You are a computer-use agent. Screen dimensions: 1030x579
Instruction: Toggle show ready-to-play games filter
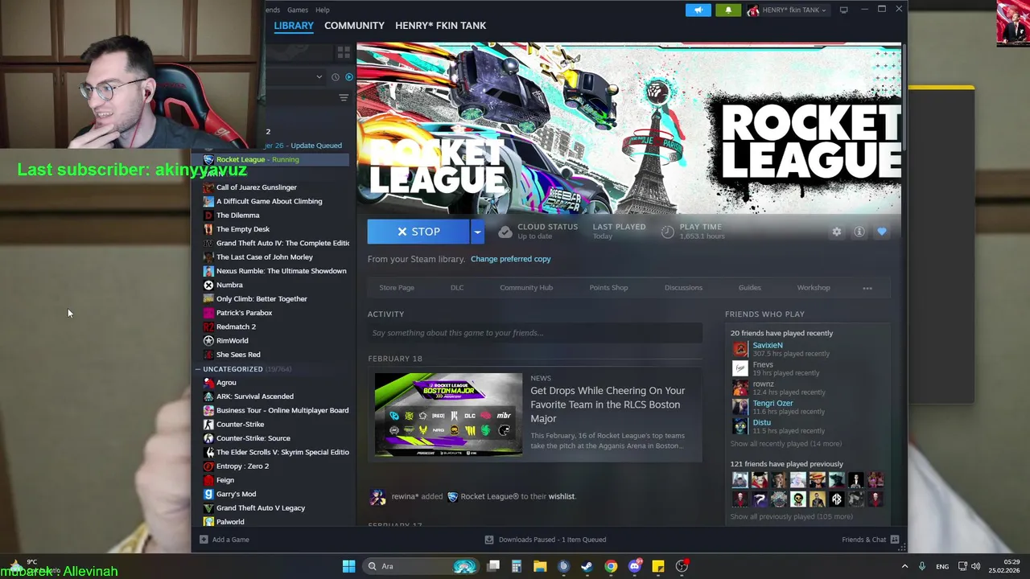click(348, 77)
